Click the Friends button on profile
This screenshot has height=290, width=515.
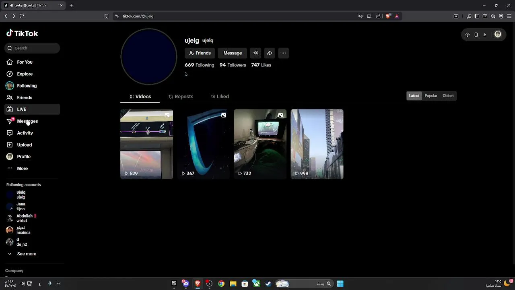tap(200, 53)
